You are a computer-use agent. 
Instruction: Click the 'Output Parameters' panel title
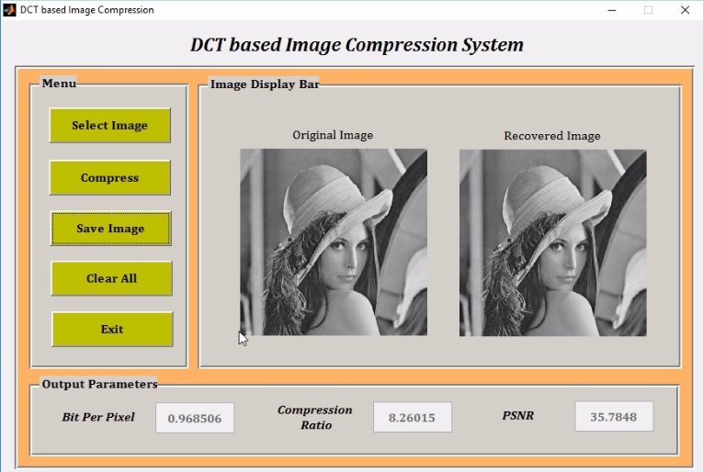pos(99,384)
